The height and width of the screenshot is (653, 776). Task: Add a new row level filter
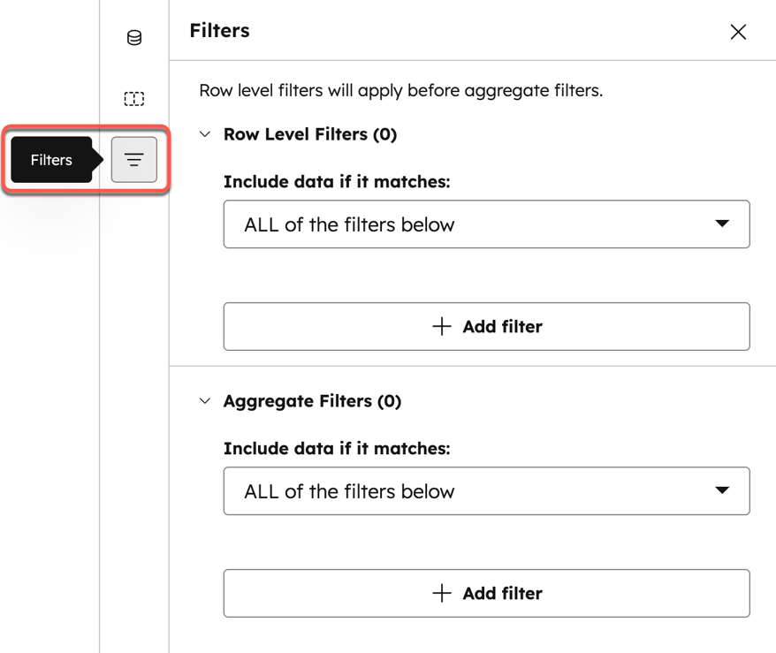tap(486, 326)
